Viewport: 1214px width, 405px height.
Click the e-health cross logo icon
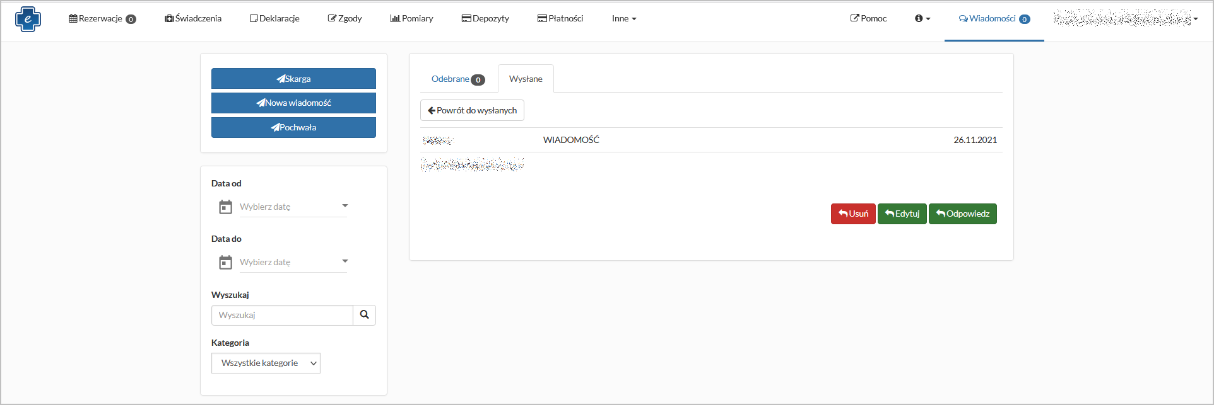tap(28, 19)
